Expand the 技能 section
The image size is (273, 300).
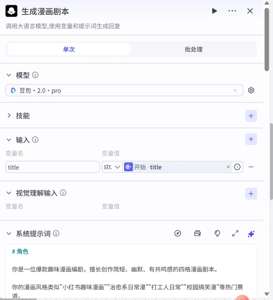click(x=9, y=115)
